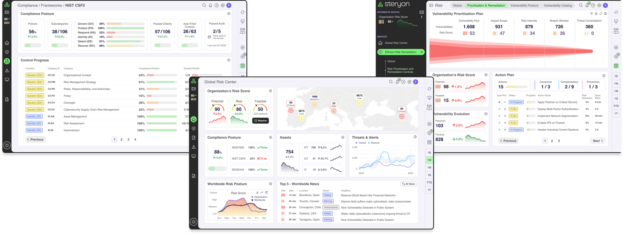Screen dimensions: 623x235
Task: Toggle Posture card switch in Compliance window
Action: 33,45
